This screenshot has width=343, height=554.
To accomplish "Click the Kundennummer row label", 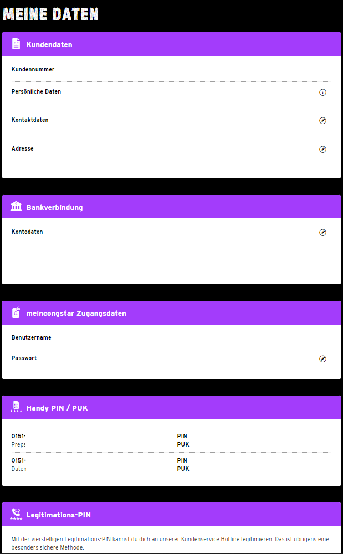I will coord(33,70).
